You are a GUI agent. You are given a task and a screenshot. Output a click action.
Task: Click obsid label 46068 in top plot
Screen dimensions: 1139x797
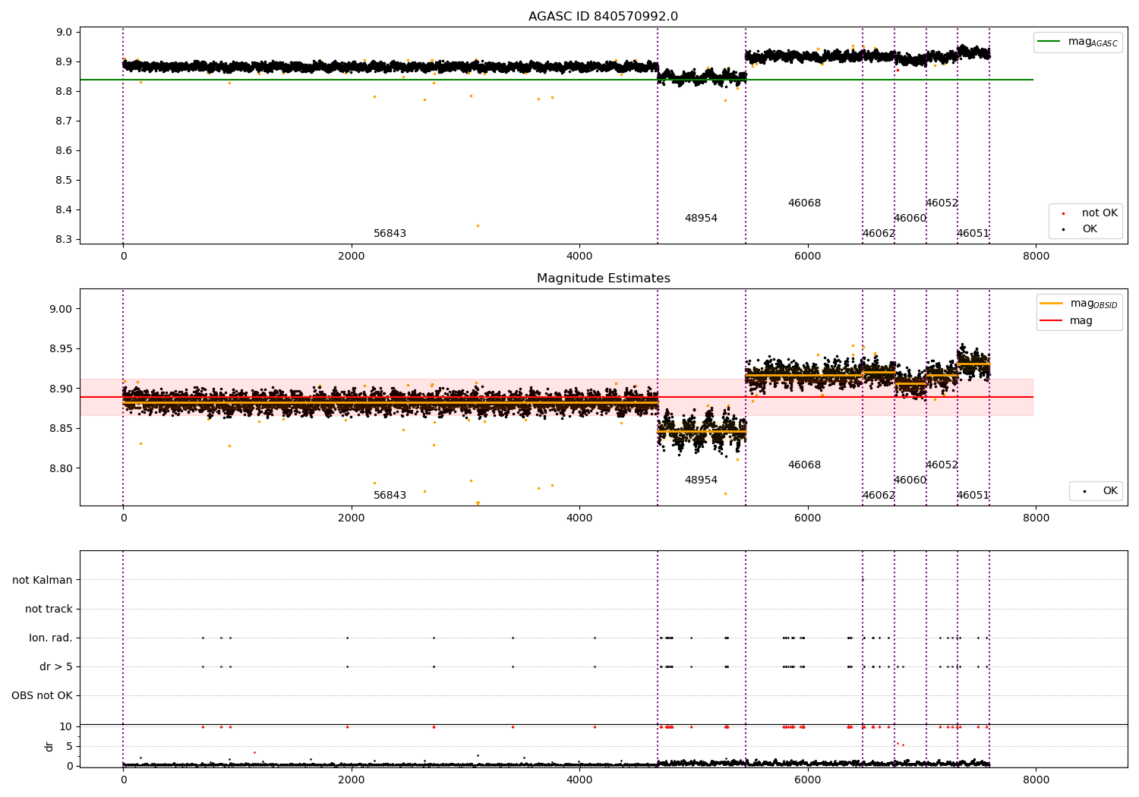coord(804,203)
